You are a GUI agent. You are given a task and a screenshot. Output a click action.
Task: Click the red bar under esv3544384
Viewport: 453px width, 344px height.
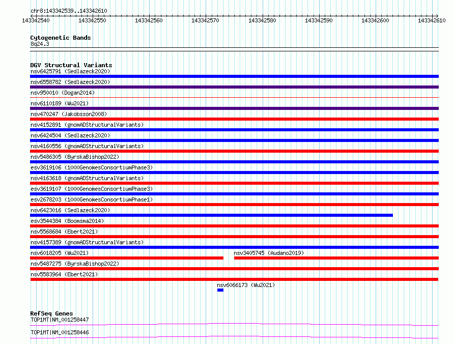pyautogui.click(x=234, y=226)
